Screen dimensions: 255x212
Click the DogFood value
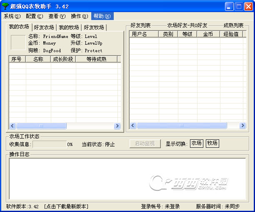pyautogui.click(x=52, y=50)
